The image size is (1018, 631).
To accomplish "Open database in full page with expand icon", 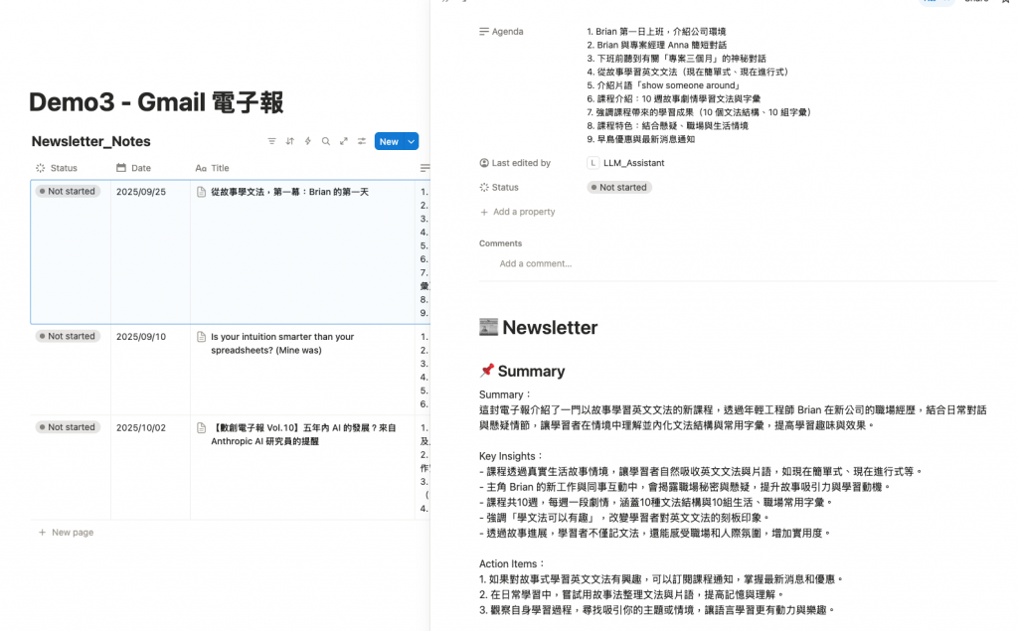I will pyautogui.click(x=343, y=141).
